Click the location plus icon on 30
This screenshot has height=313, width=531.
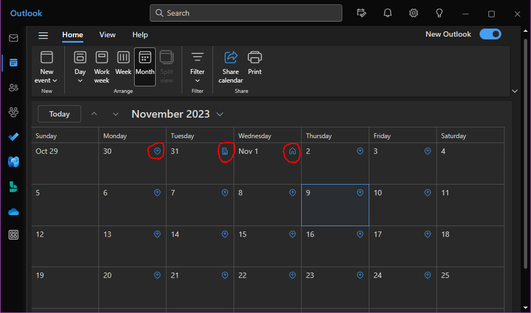coord(157,151)
